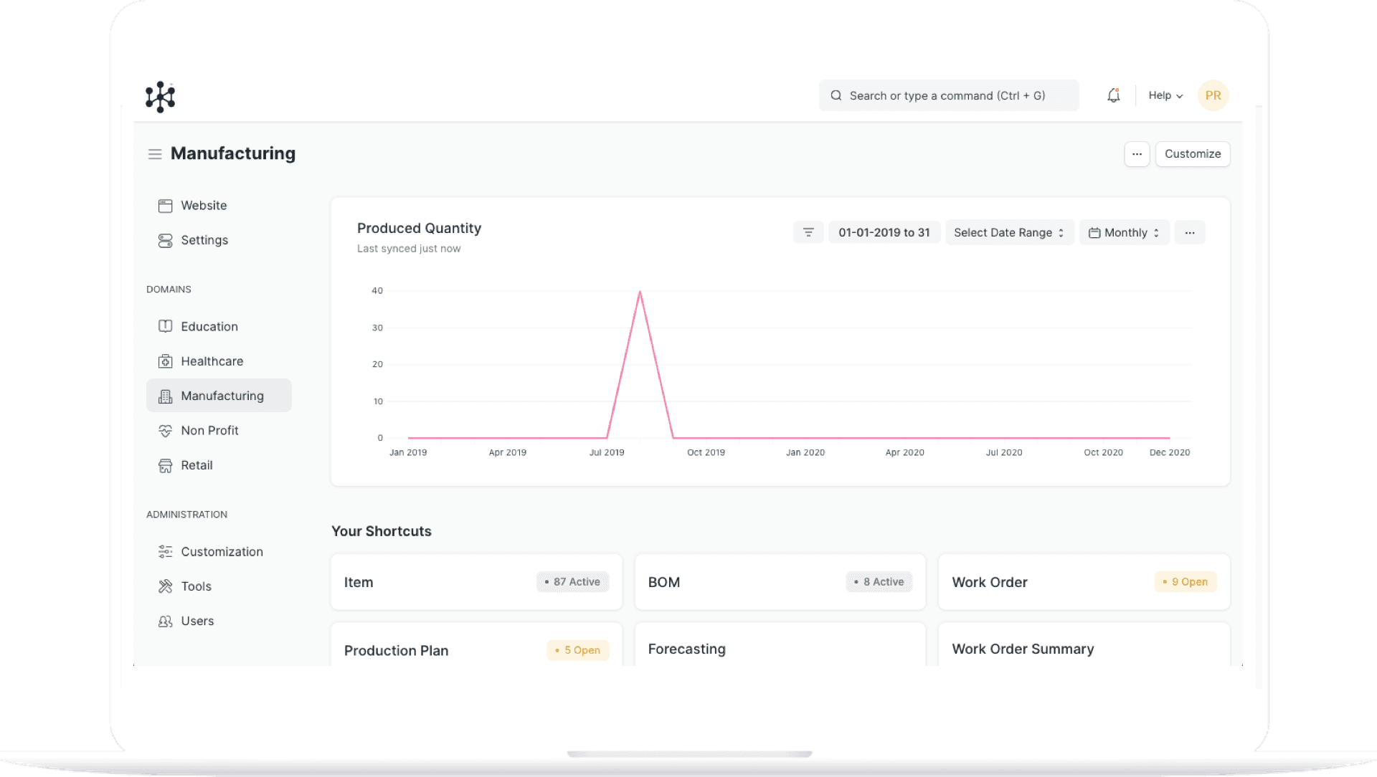Click the chart filter icon
The width and height of the screenshot is (1377, 777).
pyautogui.click(x=808, y=232)
